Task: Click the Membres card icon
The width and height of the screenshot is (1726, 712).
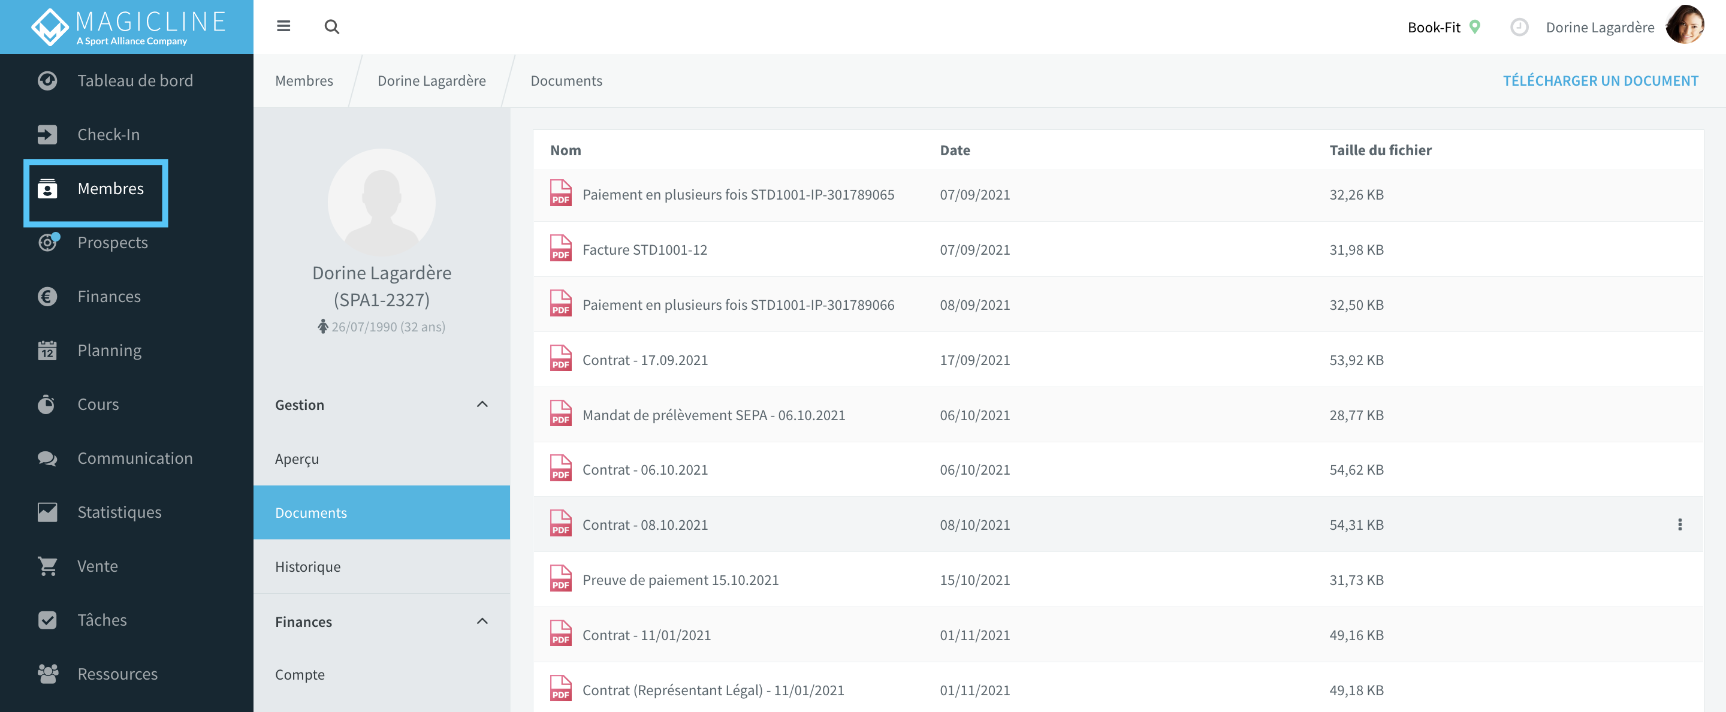Action: click(x=47, y=189)
